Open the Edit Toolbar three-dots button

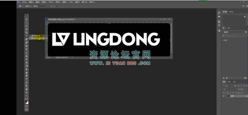pos(26,96)
